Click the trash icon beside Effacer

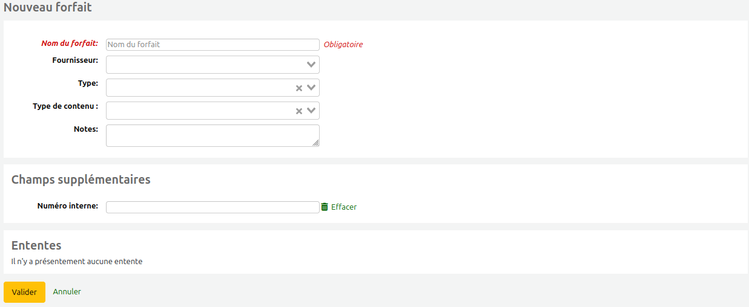(x=325, y=207)
